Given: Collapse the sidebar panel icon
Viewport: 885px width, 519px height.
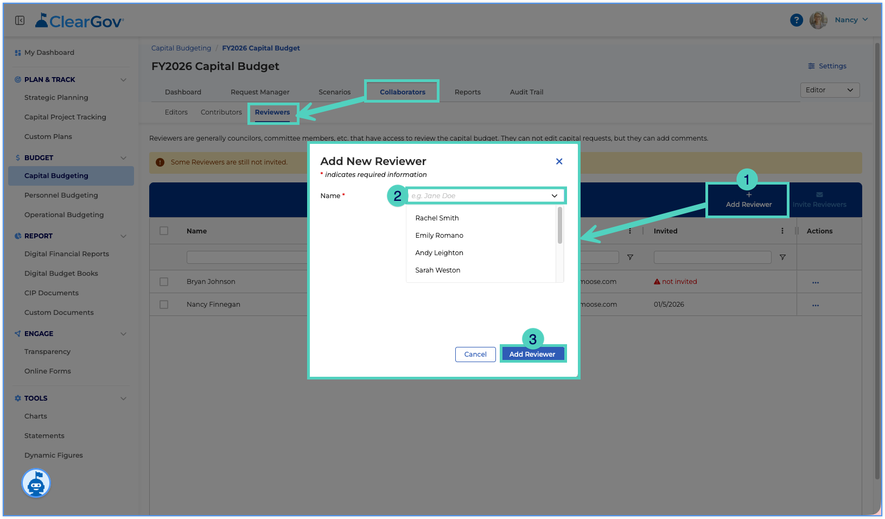Looking at the screenshot, I should tap(20, 21).
